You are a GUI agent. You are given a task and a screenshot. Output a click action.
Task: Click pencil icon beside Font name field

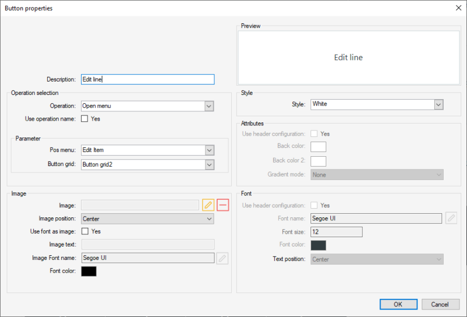pyautogui.click(x=451, y=219)
